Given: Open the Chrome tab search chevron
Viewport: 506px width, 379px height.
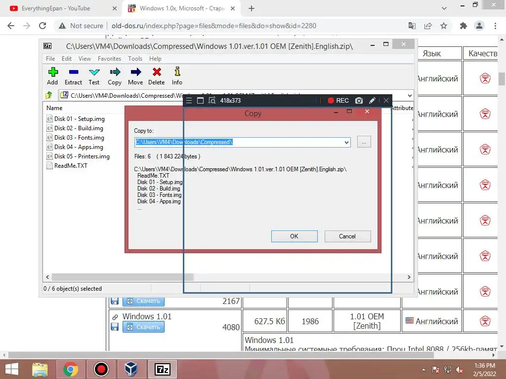Looking at the screenshot, I should (444, 8).
